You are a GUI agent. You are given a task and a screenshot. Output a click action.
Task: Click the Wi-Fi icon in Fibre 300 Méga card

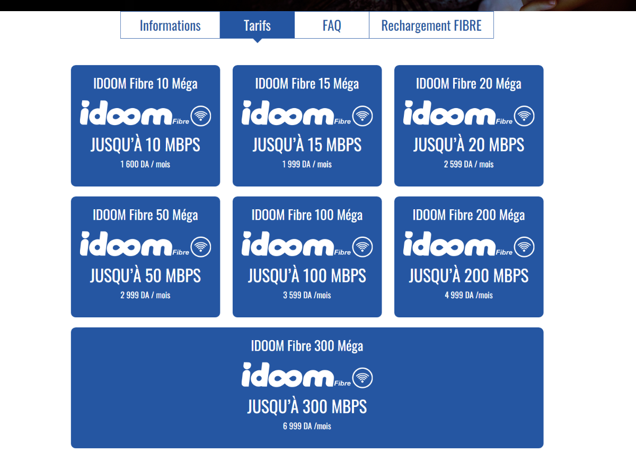click(363, 378)
